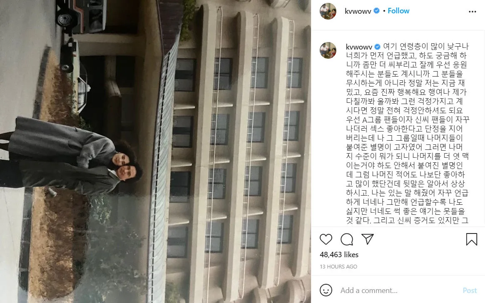Open kvwowv username link in post header
Screen dimensions: 485x303
(x=358, y=11)
